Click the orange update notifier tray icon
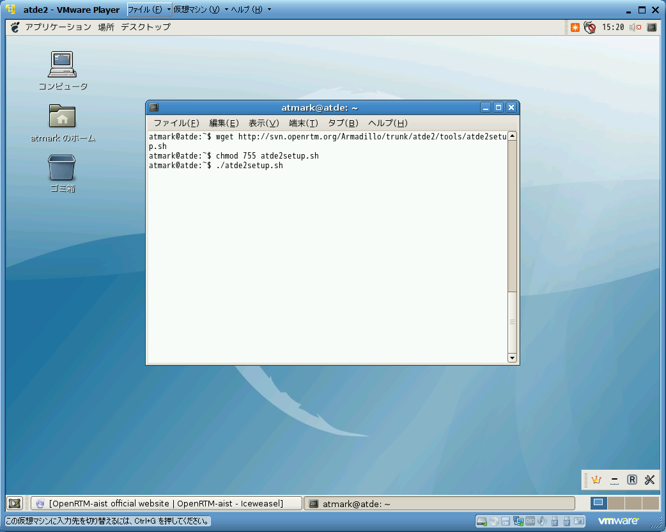666x532 pixels. [x=575, y=27]
